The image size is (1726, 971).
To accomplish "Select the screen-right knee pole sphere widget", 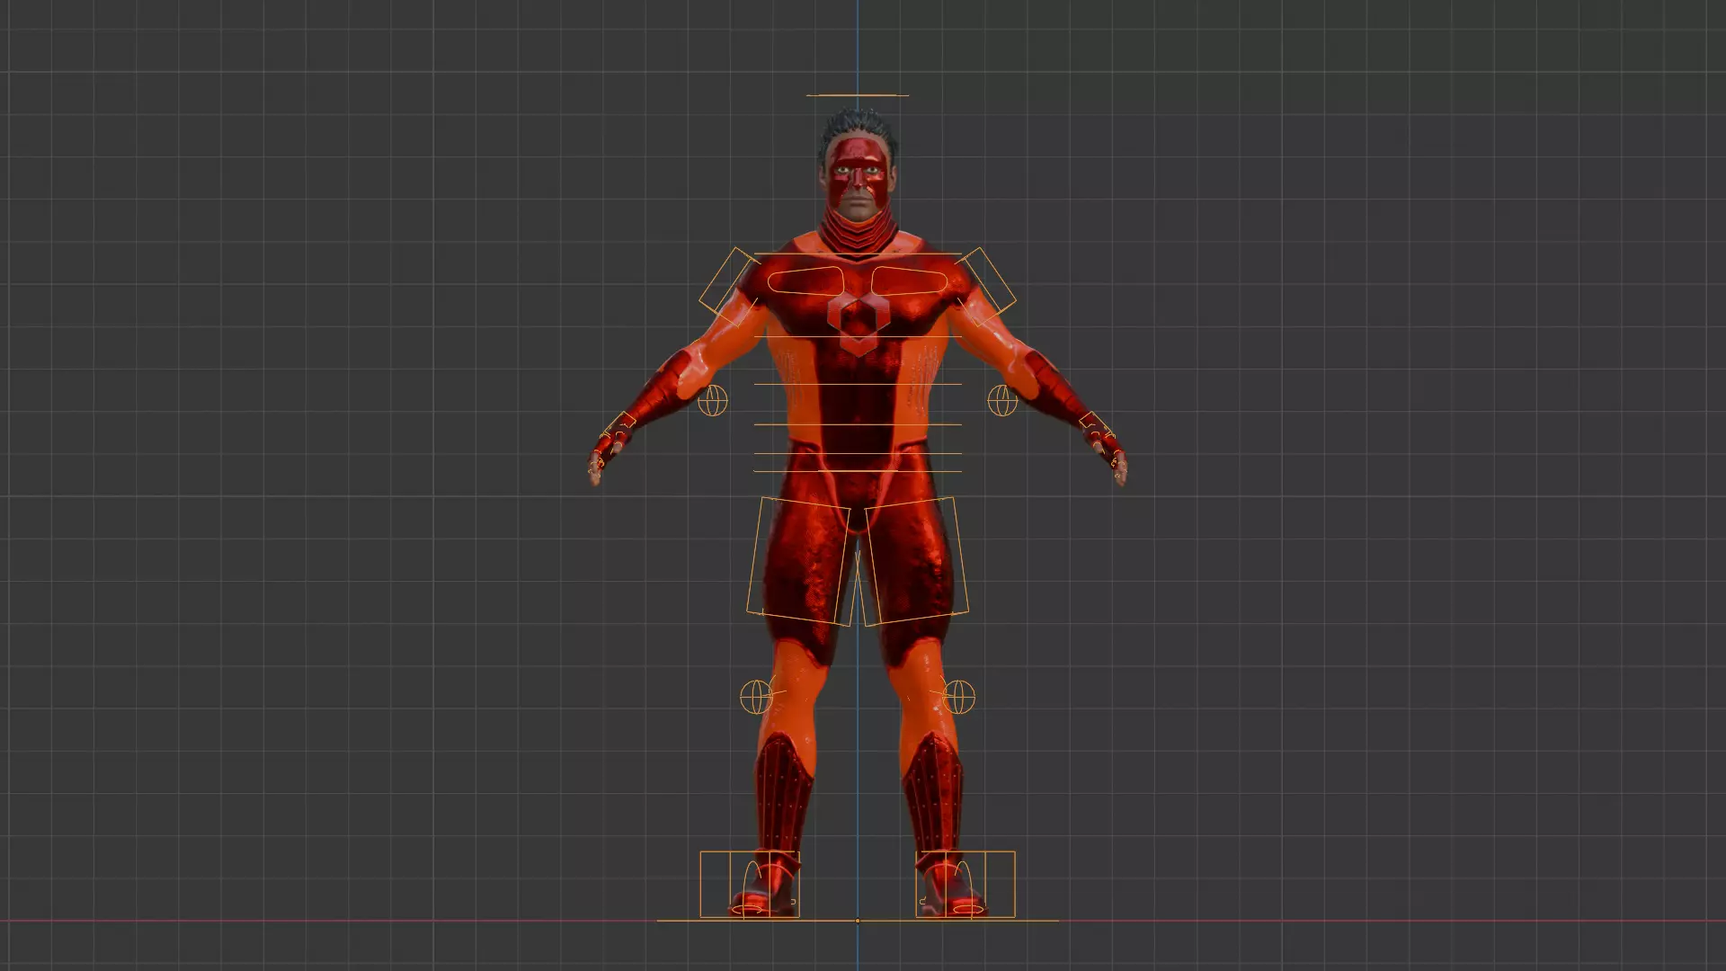I will tap(959, 696).
